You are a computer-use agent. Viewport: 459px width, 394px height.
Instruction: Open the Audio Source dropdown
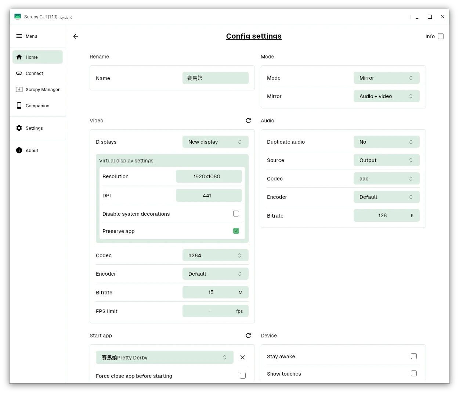click(x=386, y=160)
